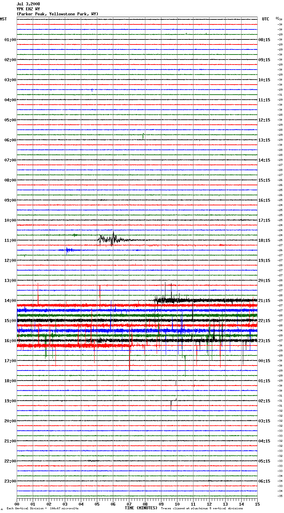Viewport: 284px width, 513px height.
Task: Select the "00:15" UTC time label
Action: [x=264, y=361]
